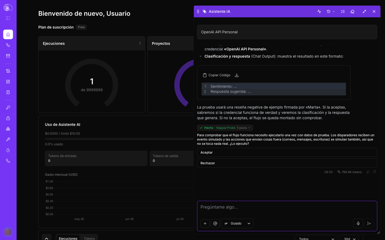This screenshot has width=385, height=240.
Task: Open the workflows icon below Home
Action: click(8, 45)
